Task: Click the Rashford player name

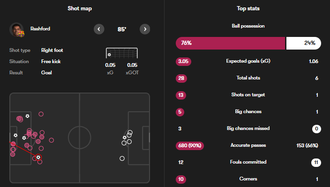Action: [40, 29]
